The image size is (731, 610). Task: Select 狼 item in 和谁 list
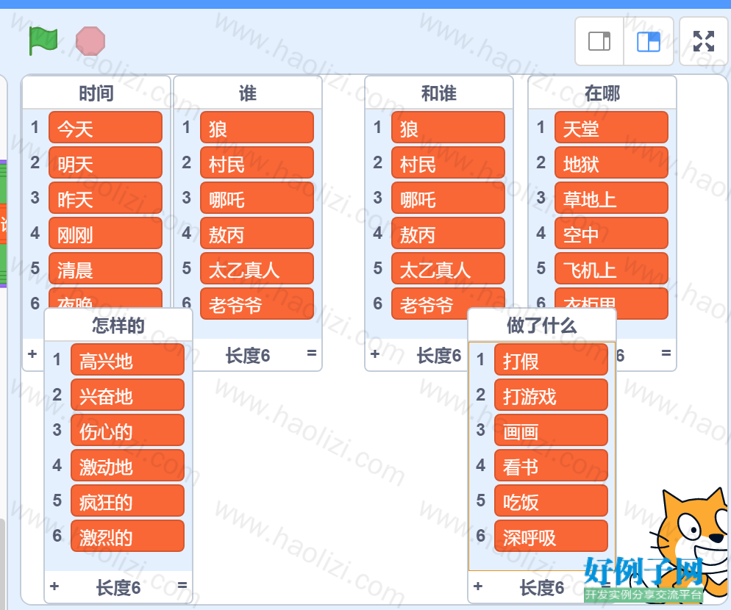click(448, 127)
